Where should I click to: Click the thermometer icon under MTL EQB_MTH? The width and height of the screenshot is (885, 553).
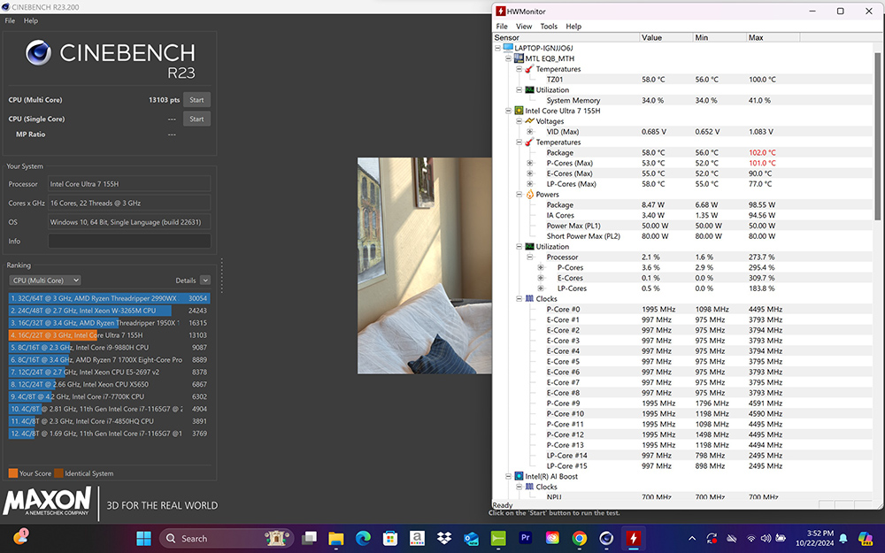click(529, 69)
